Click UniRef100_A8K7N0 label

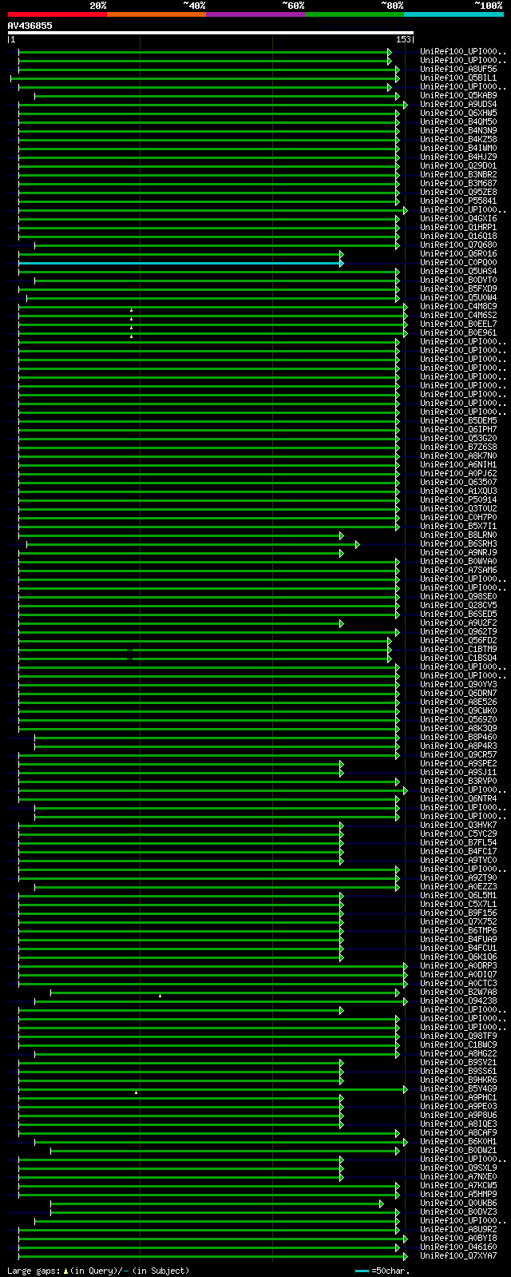[x=458, y=456]
